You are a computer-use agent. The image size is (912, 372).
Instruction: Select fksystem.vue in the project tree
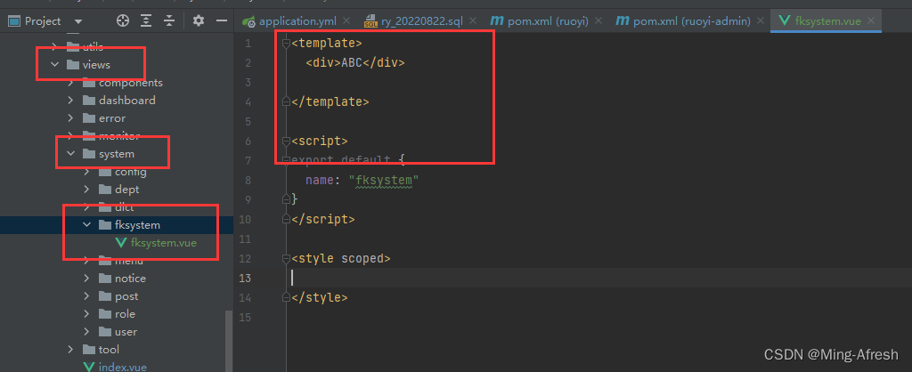click(x=163, y=243)
